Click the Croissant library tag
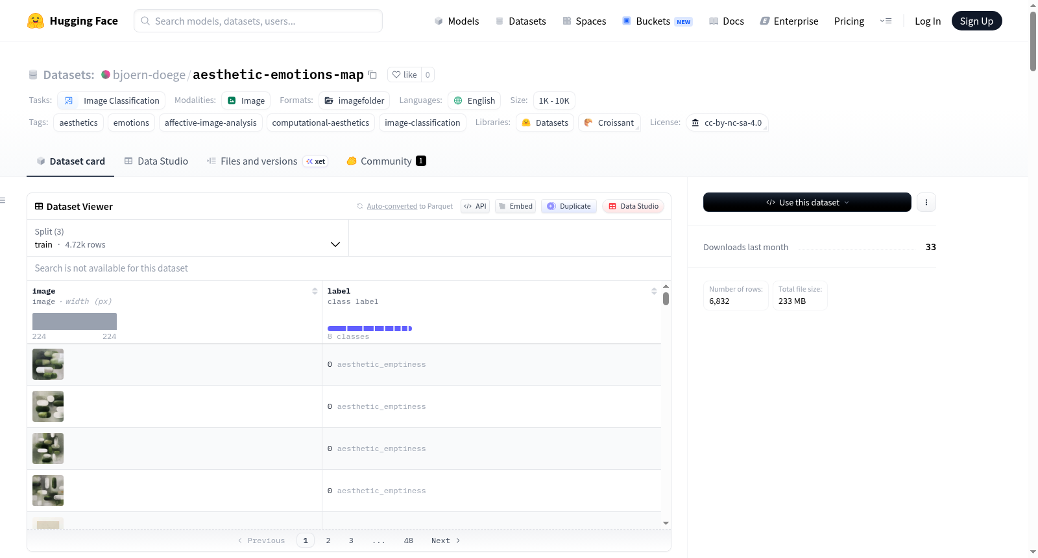The height and width of the screenshot is (558, 1038). tap(609, 122)
